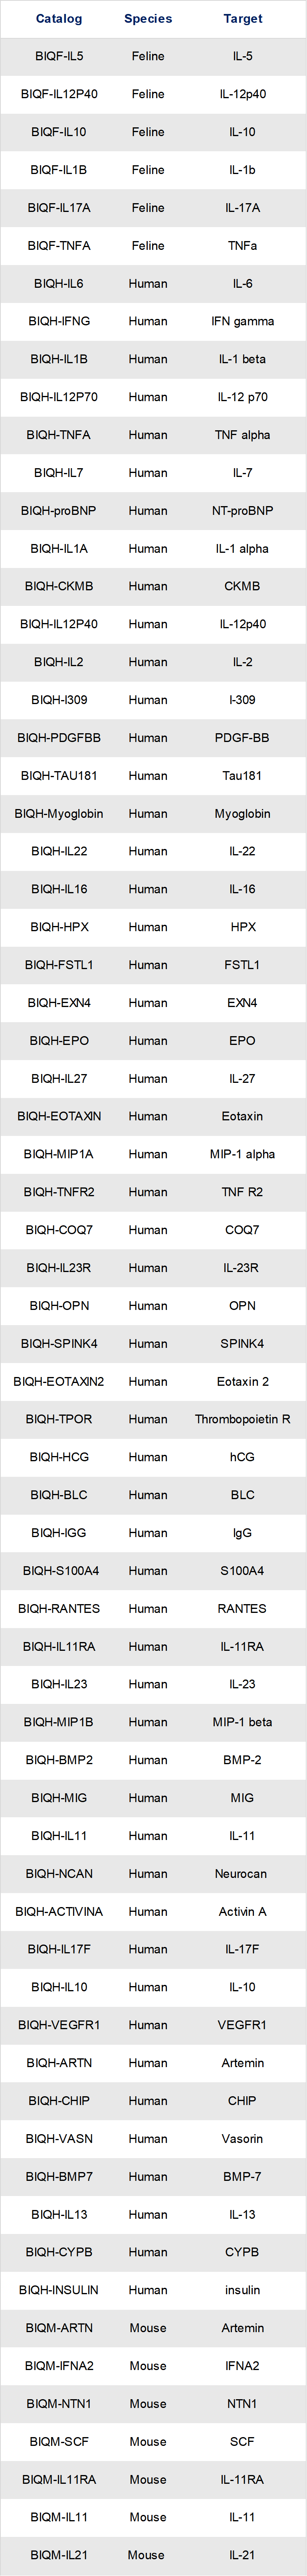Viewport: 307px width, 2576px height.
Task: Open the BIQM-IFNA2 catalog entry
Action: (59, 2365)
